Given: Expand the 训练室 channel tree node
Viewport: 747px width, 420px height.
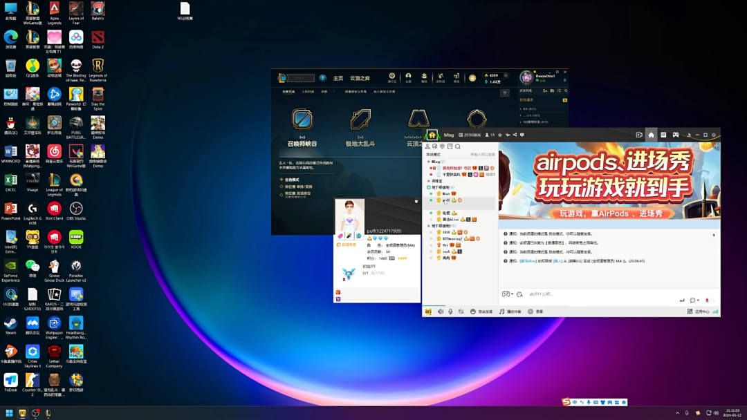Looking at the screenshot, I should (428, 181).
